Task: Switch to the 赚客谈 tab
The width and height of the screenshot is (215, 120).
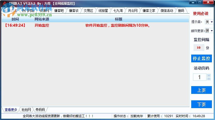Action: [74, 11]
